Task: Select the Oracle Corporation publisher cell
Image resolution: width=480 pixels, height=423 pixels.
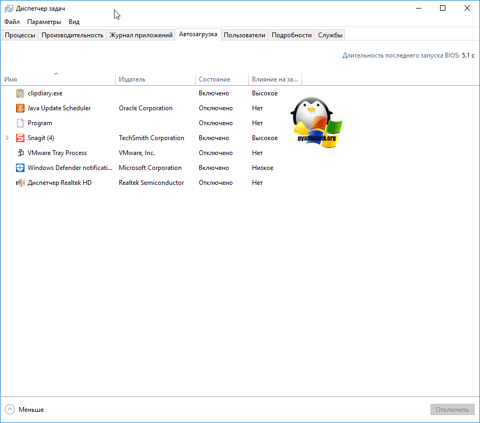Action: pos(145,108)
